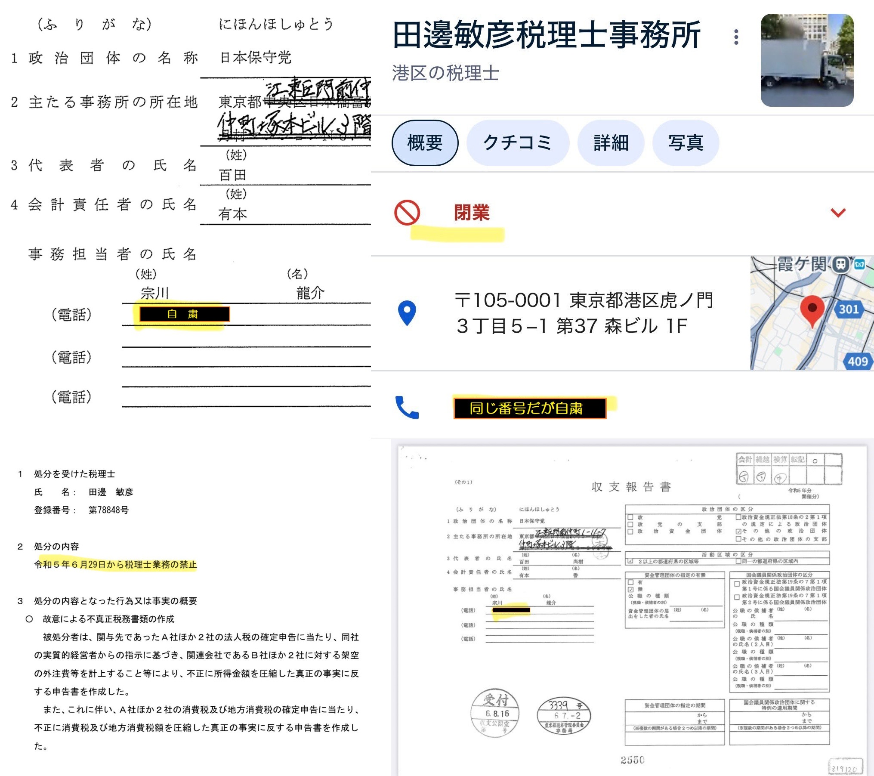Image resolution: width=874 pixels, height=776 pixels.
Task: Check the 政党の支部 box
Action: click(x=630, y=524)
